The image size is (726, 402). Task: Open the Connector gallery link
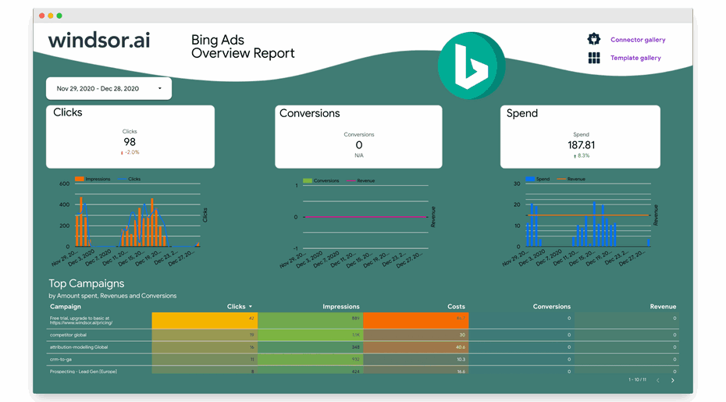pyautogui.click(x=638, y=40)
